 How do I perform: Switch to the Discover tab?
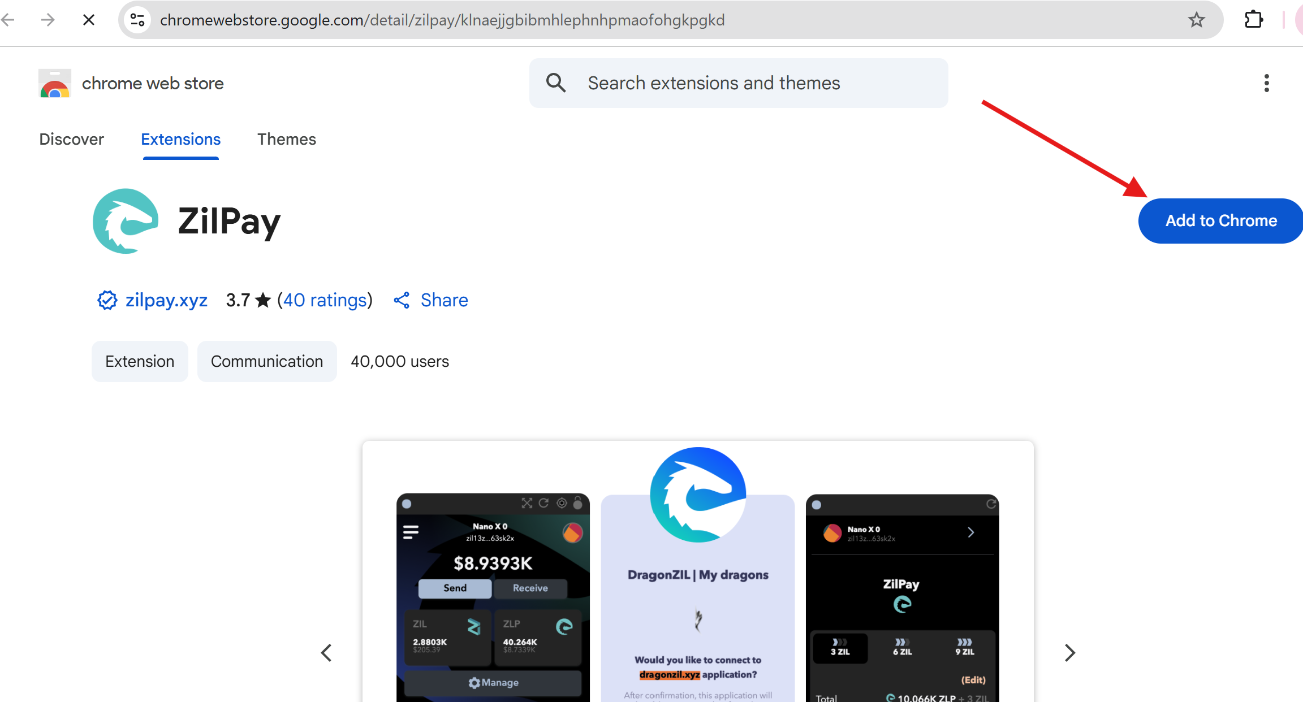click(71, 139)
